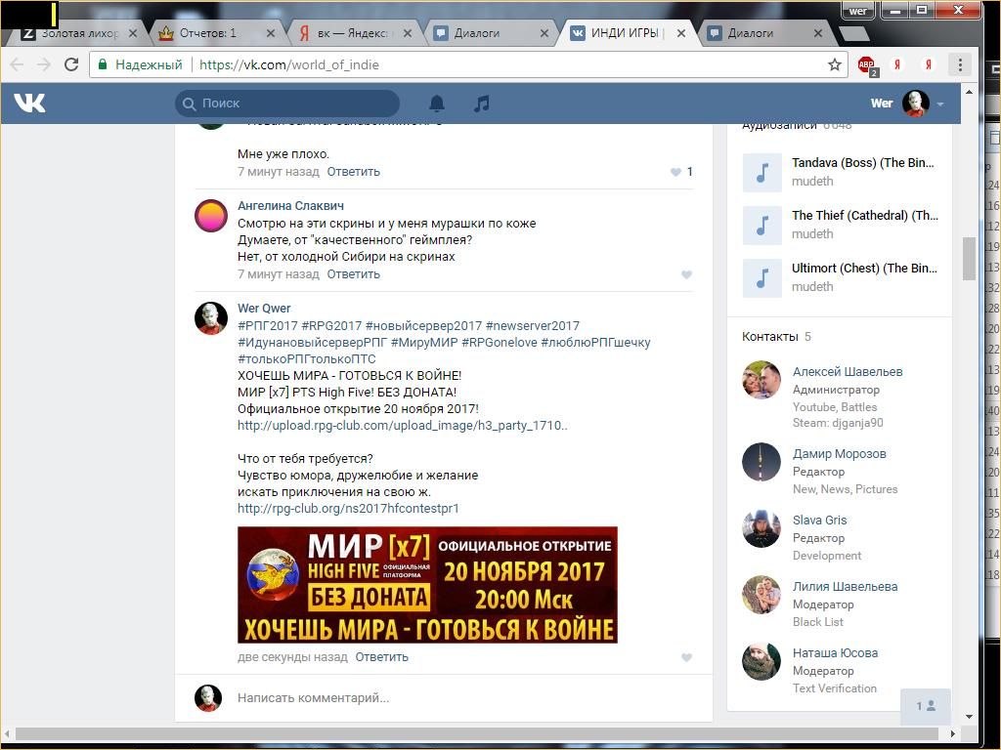Open Chrome three-dot menu
The width and height of the screenshot is (1001, 750).
(960, 65)
